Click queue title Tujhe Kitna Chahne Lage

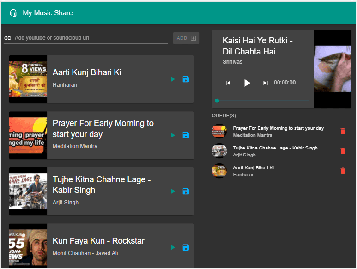275,148
